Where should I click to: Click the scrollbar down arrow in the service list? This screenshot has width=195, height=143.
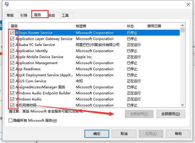[x=183, y=105]
